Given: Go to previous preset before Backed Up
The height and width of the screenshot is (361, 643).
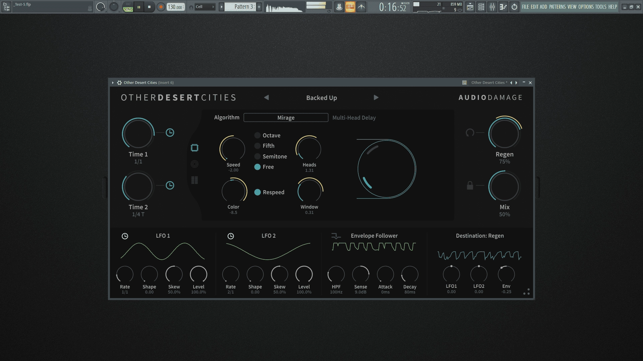Looking at the screenshot, I should 267,98.
